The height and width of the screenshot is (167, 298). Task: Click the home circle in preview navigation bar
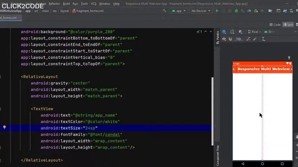pos(263,164)
